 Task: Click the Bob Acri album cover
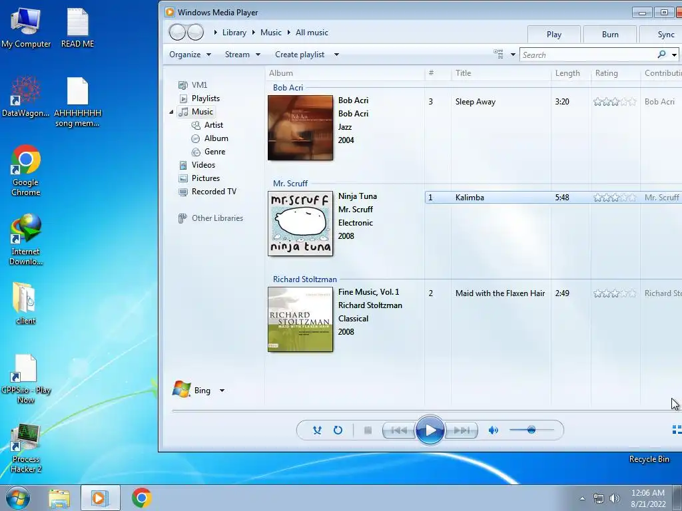(x=300, y=128)
